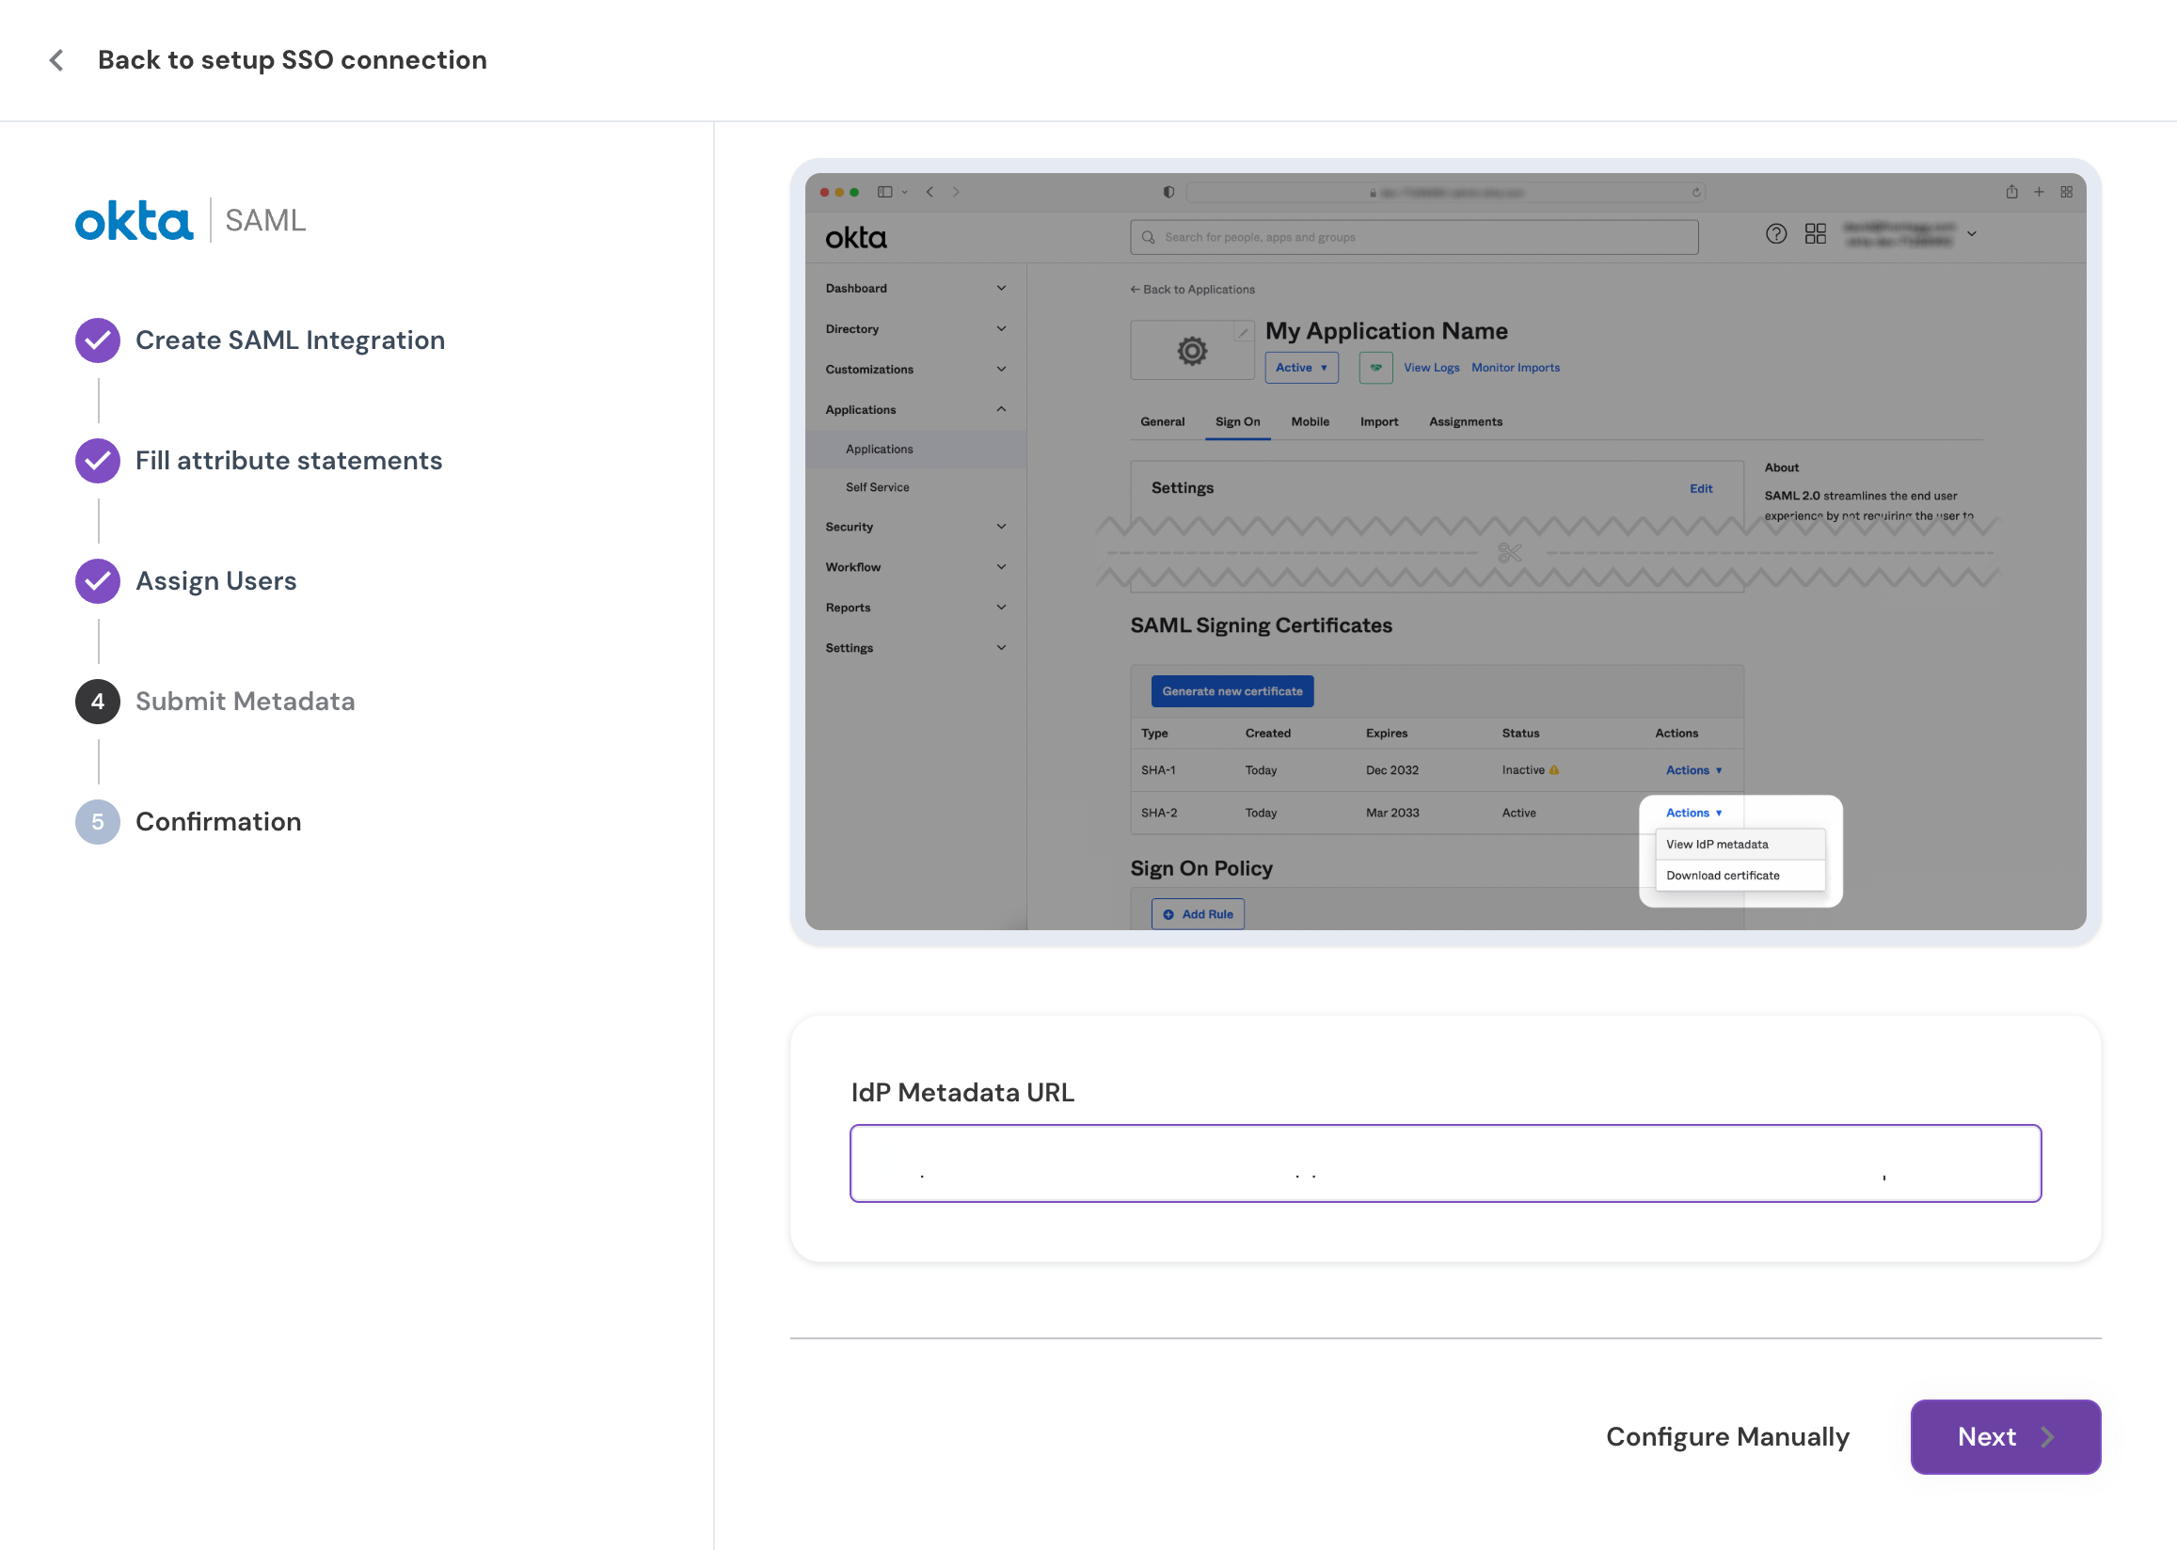Click the Assign Users checkmark icon
This screenshot has width=2177, height=1550.
(x=97, y=581)
